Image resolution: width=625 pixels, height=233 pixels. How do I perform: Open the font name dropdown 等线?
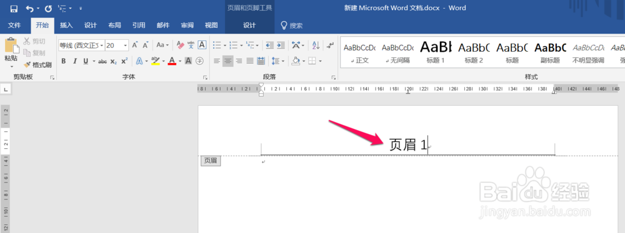pyautogui.click(x=102, y=45)
